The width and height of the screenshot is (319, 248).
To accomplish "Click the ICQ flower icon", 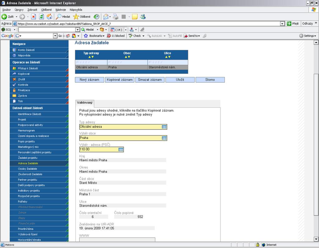I will point(3,30).
